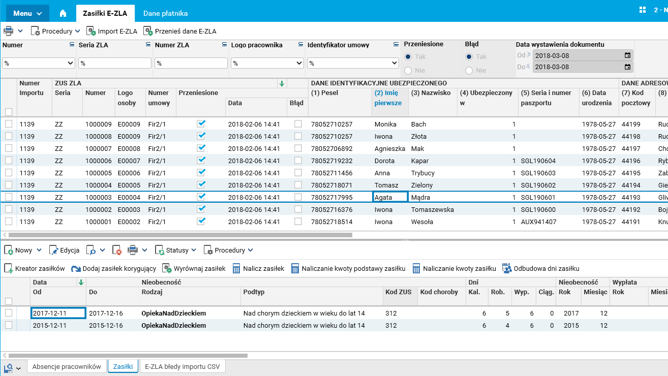Open the Menu button
This screenshot has height=376, width=668.
(27, 13)
